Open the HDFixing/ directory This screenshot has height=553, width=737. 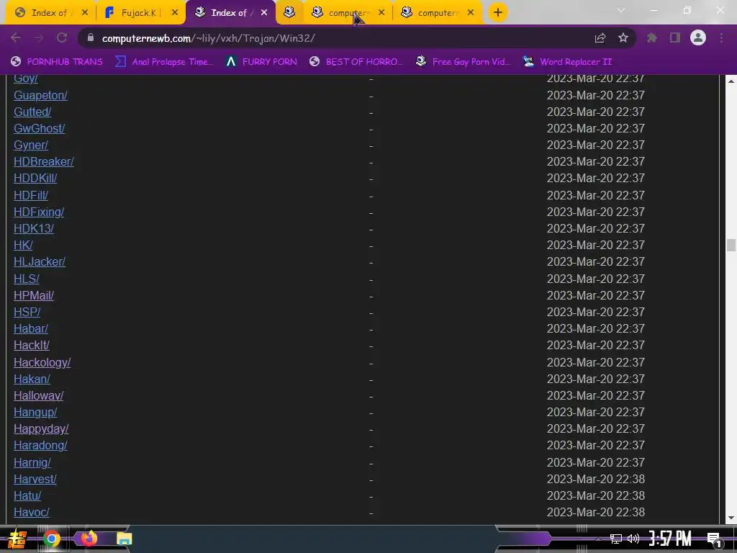(x=39, y=212)
